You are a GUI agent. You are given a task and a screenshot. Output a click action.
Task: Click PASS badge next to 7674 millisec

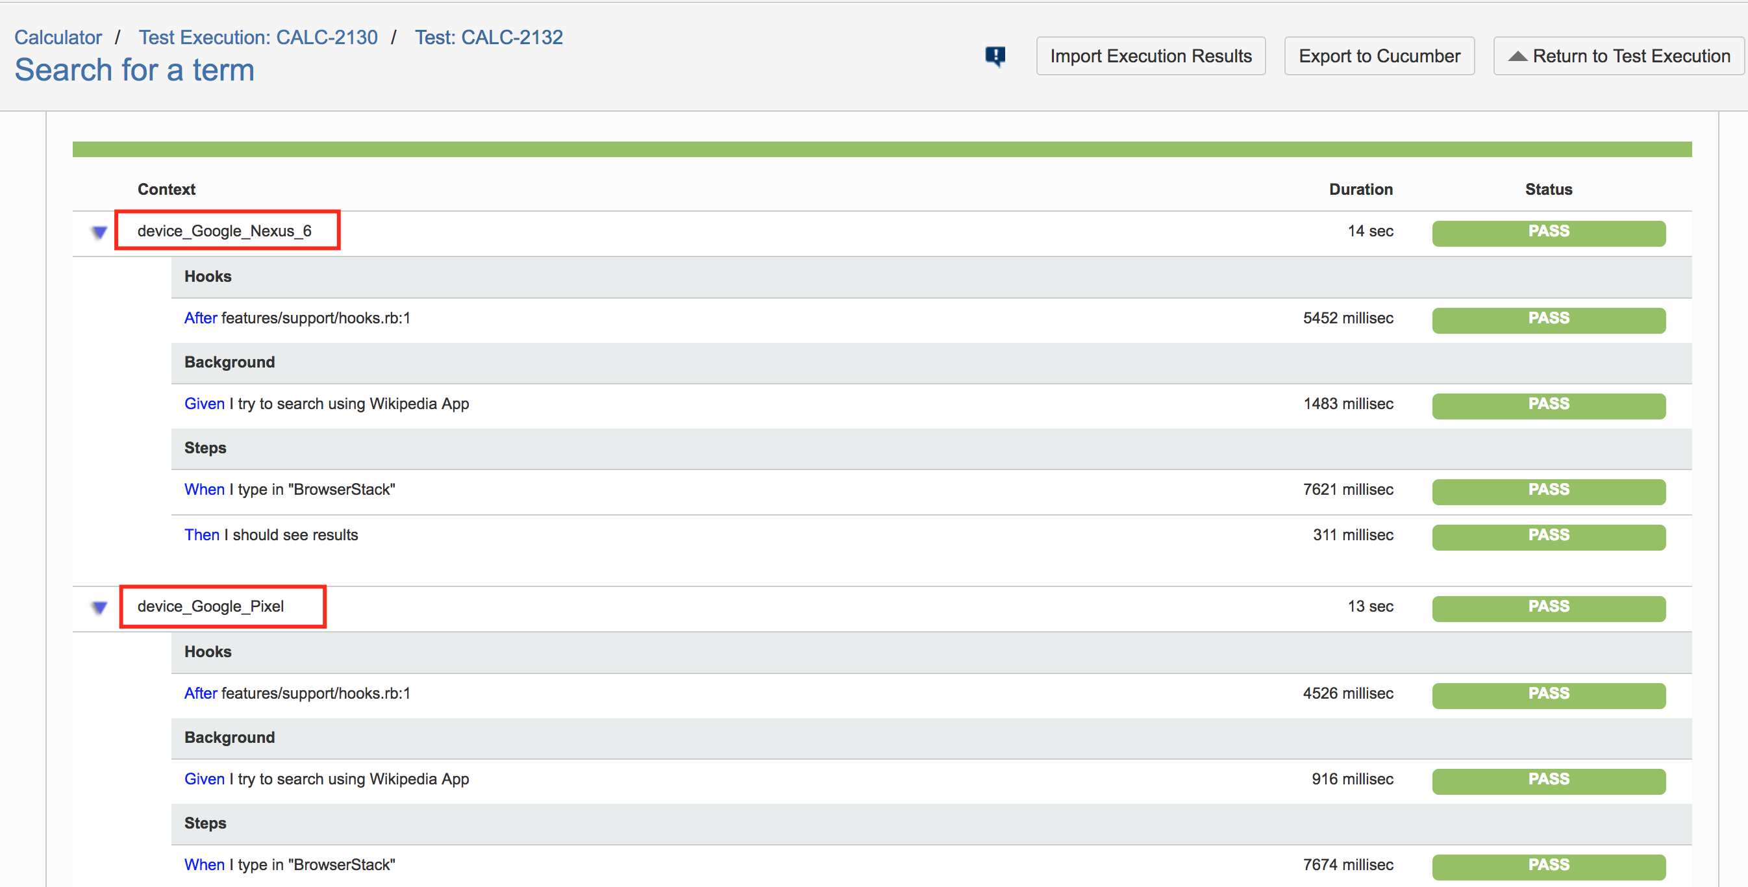pos(1549,867)
